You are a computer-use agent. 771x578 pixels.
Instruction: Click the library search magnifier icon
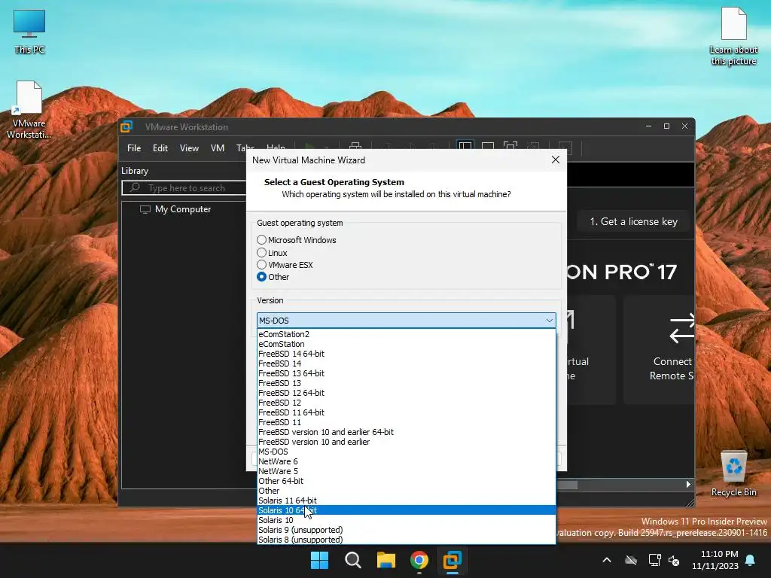point(135,187)
